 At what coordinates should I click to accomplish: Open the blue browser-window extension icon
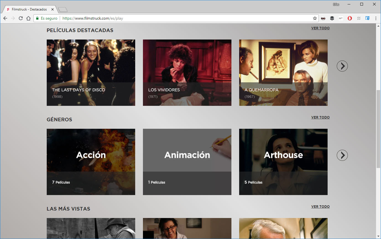(367, 18)
